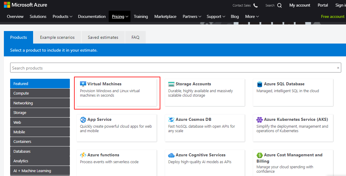346x176 pixels.
Task: Select the Compute category in sidebar
Action: pos(40,93)
